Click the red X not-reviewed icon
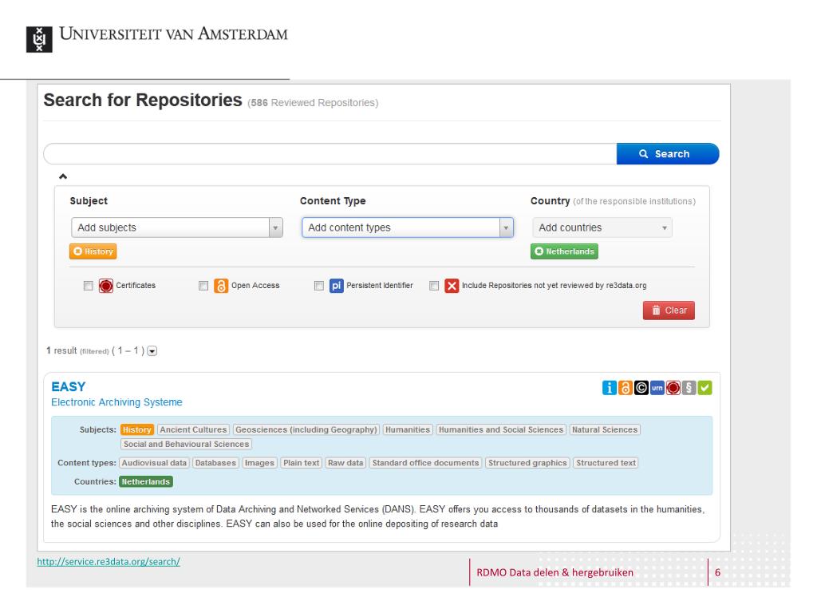The width and height of the screenshot is (817, 613). (452, 286)
